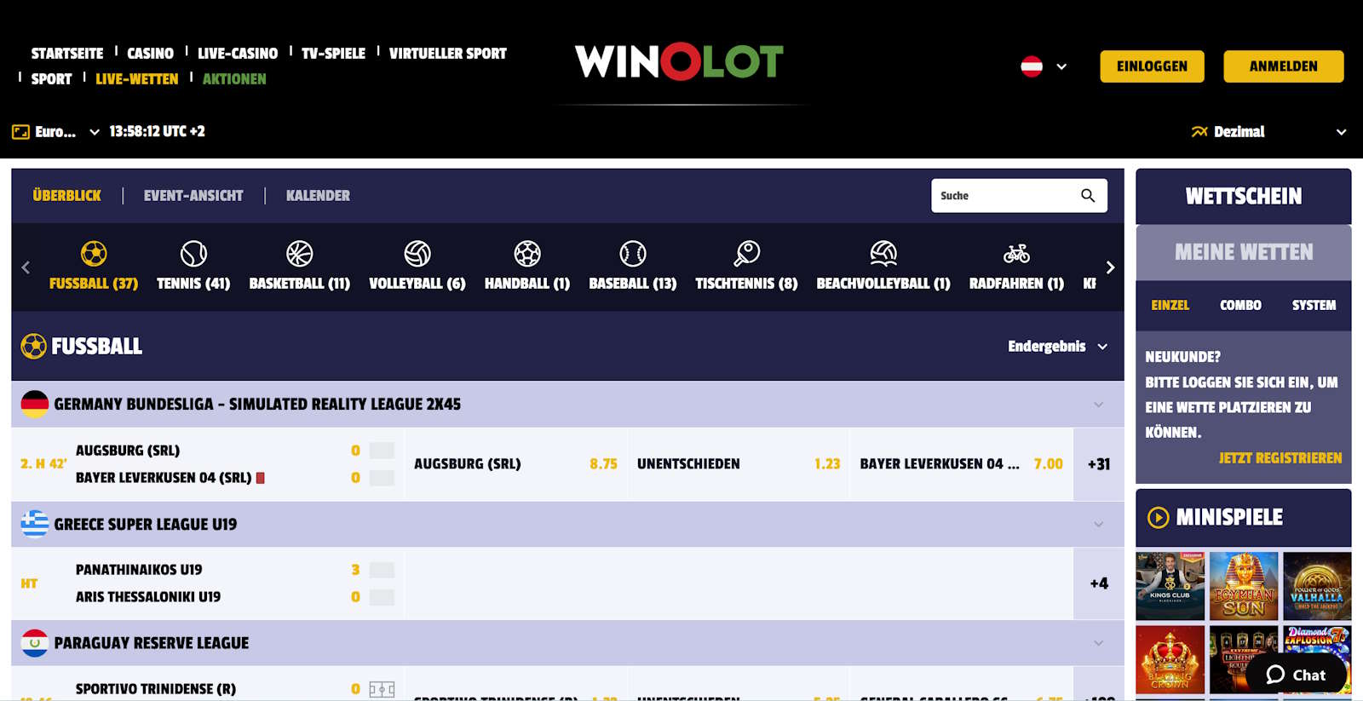1363x701 pixels.
Task: Click the Paraguay flag league icon
Action: coord(35,643)
